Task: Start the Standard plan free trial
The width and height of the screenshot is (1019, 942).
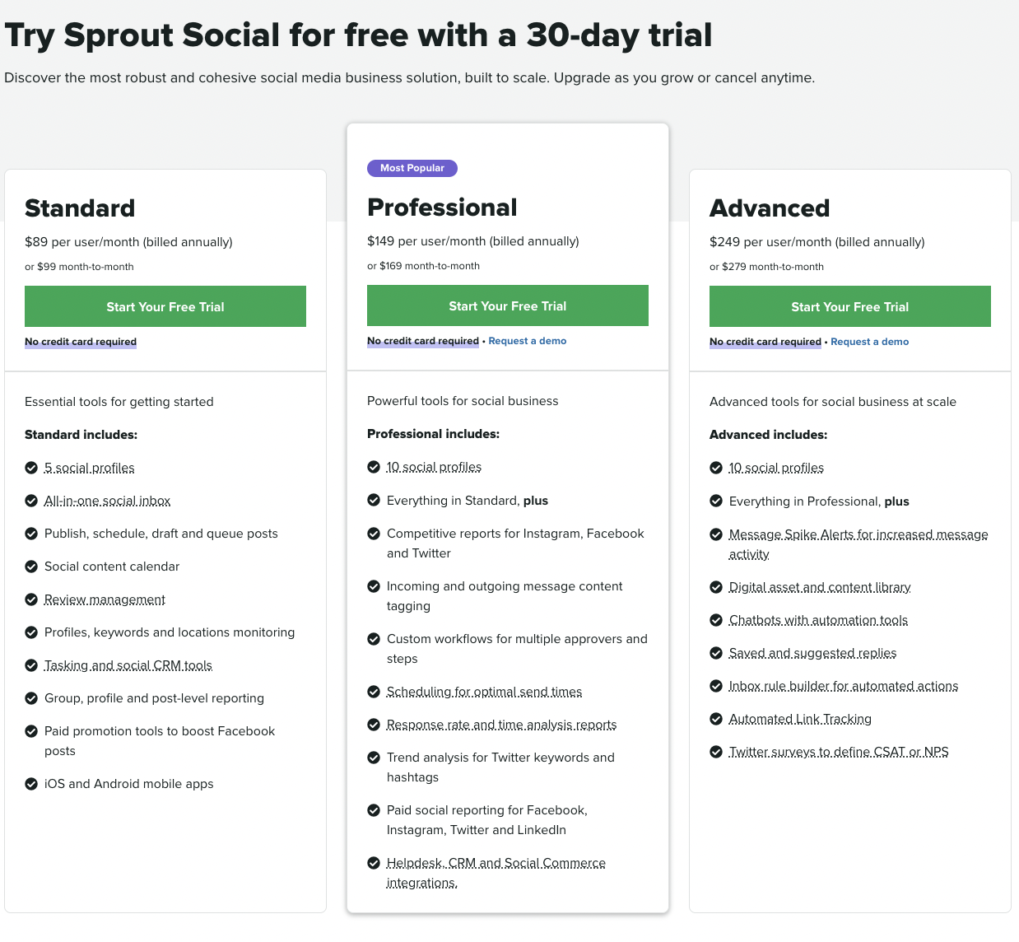Action: click(165, 306)
